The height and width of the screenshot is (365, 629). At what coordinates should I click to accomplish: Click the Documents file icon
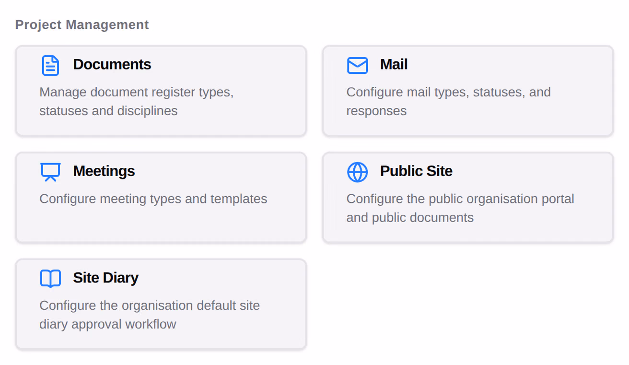(x=50, y=65)
